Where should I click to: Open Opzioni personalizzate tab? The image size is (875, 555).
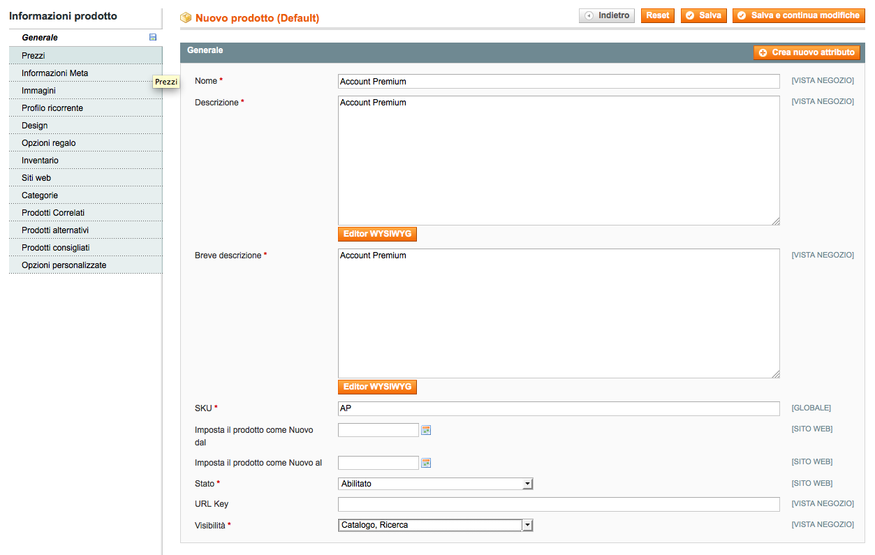(64, 265)
